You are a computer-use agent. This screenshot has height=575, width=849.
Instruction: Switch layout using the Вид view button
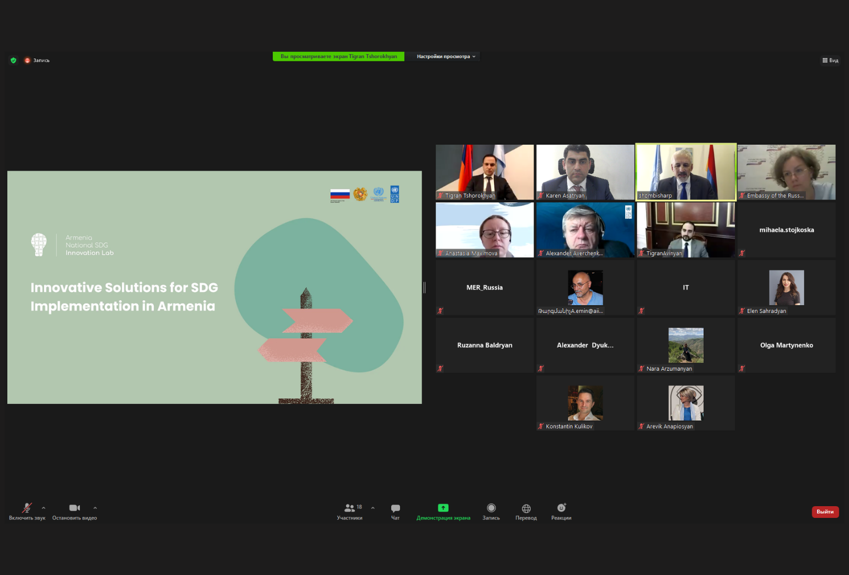(830, 61)
